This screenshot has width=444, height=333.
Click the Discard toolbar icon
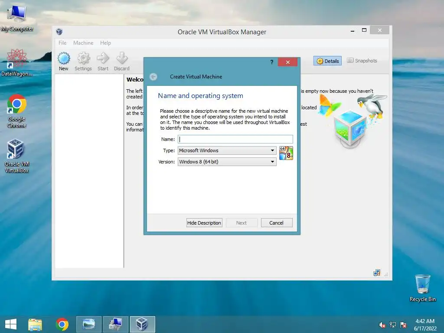pos(122,61)
